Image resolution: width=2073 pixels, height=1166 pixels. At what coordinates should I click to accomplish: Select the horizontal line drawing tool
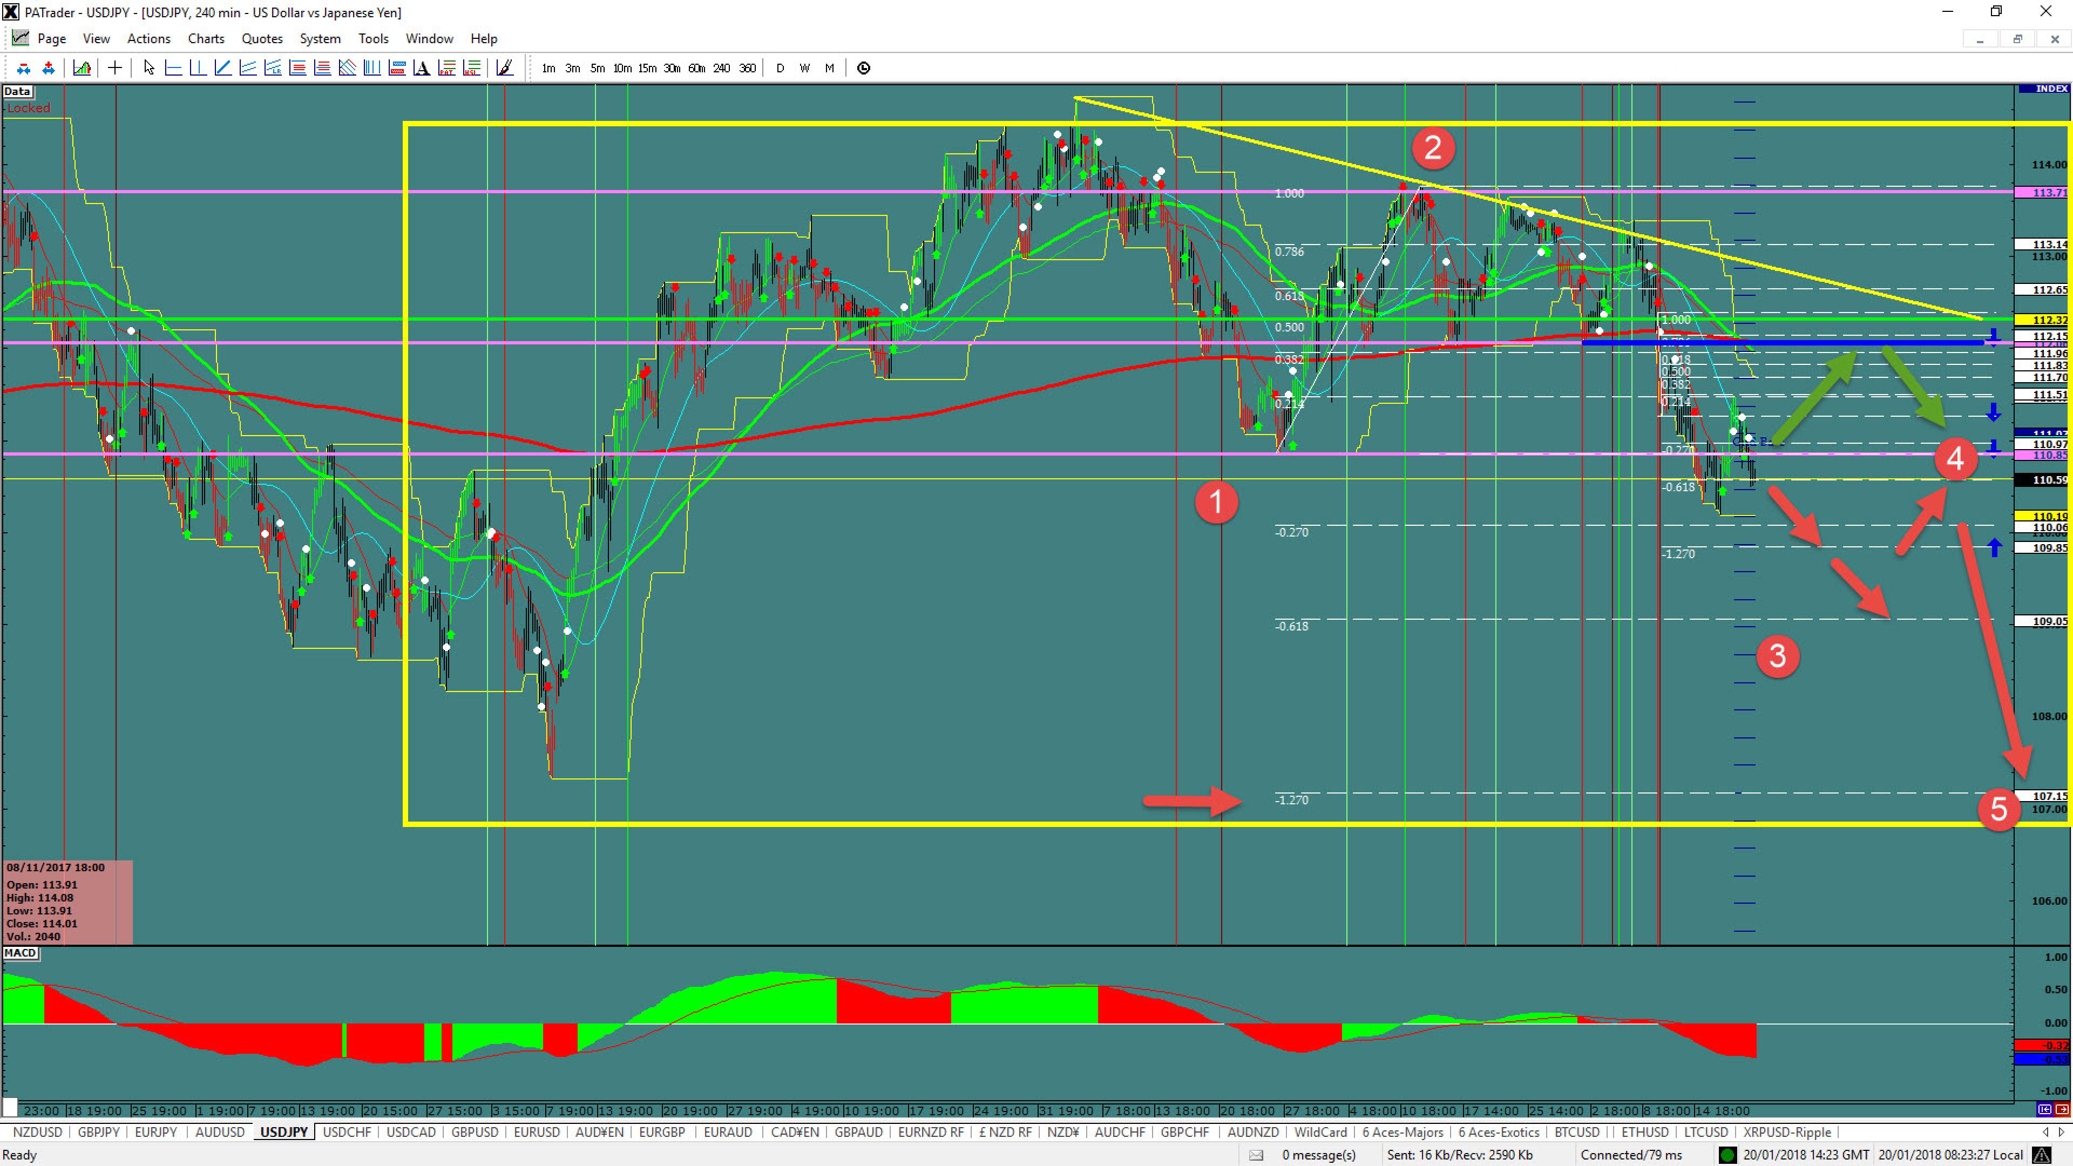point(173,69)
